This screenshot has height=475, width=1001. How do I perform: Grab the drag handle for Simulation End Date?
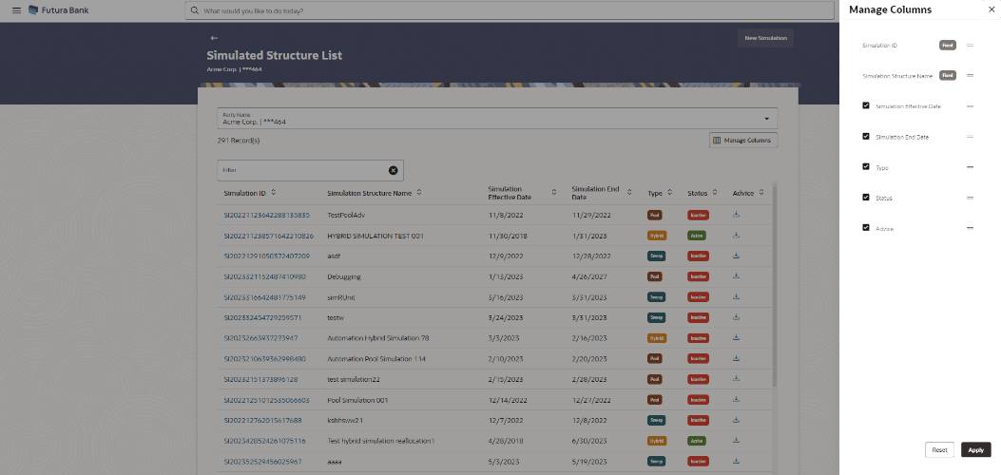[970, 137]
